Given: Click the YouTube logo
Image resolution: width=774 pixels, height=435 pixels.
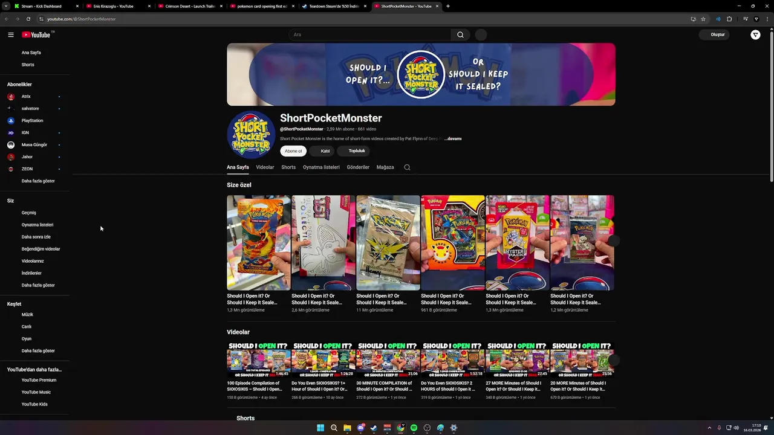Looking at the screenshot, I should (x=37, y=35).
